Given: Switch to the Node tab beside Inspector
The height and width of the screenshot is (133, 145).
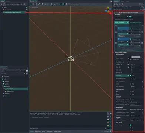Looking at the screenshot, I should [122, 1].
